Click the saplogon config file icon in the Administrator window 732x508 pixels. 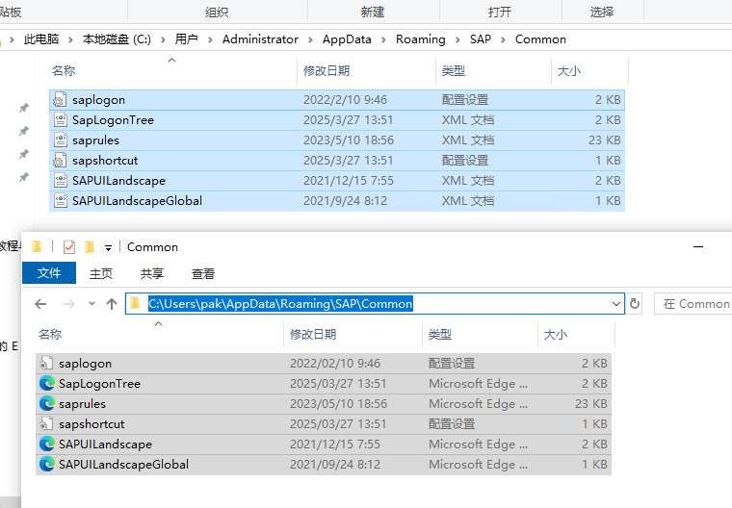[x=60, y=100]
